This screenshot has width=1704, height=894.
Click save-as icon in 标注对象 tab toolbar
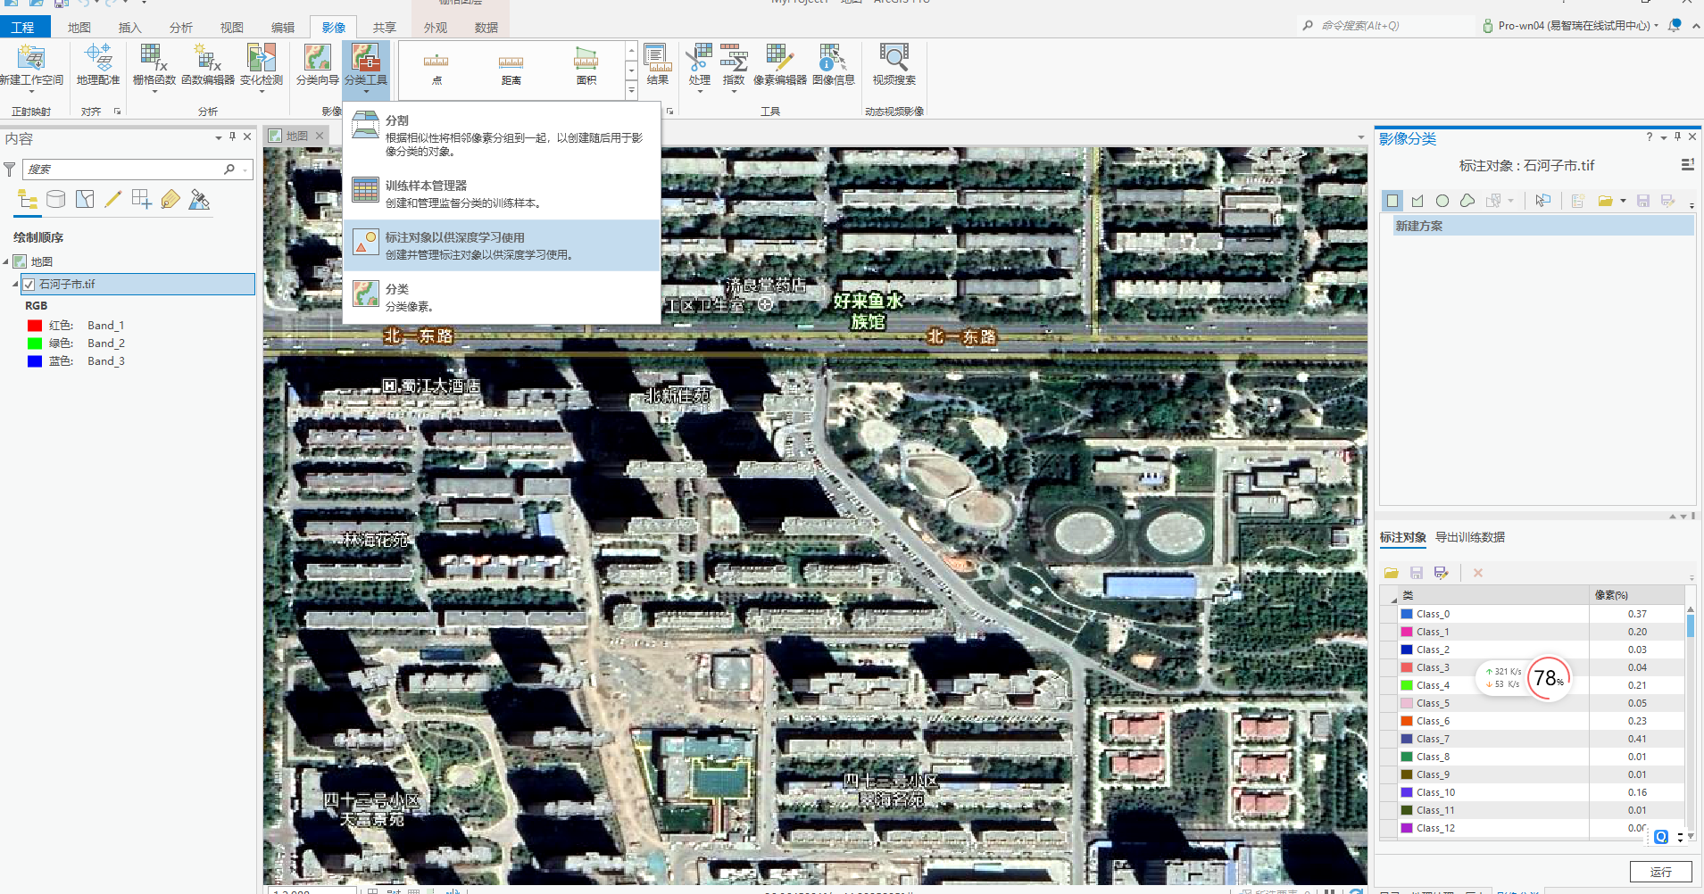[1441, 573]
